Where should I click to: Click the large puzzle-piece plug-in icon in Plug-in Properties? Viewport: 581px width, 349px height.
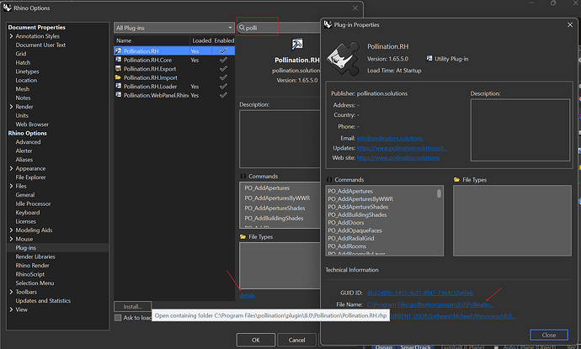click(x=343, y=59)
